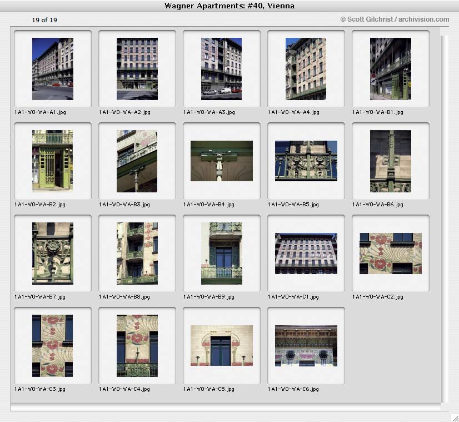Click the filename label 1A1-WO-WA-B5.jpg
Image resolution: width=459 pixels, height=422 pixels.
pyautogui.click(x=293, y=205)
